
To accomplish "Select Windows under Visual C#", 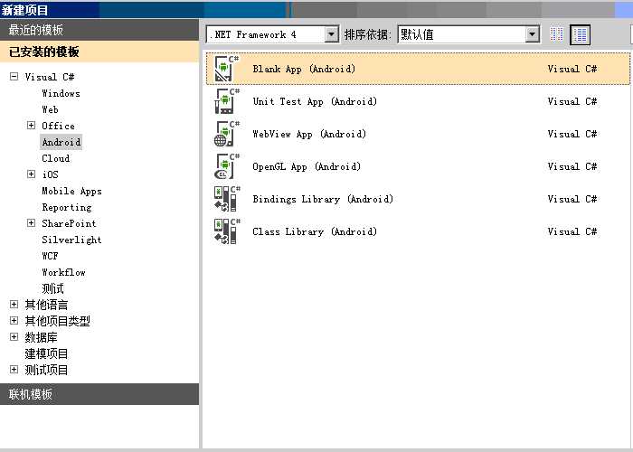I will pyautogui.click(x=61, y=93).
